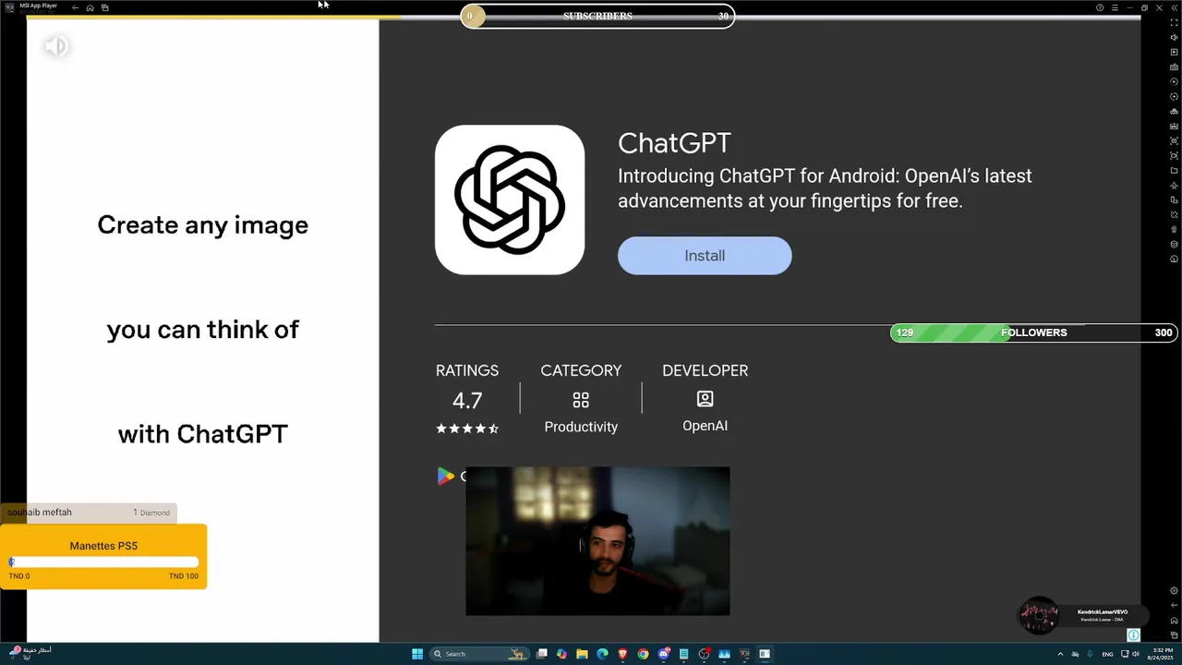
Task: Click the Google Play logo
Action: (x=446, y=476)
